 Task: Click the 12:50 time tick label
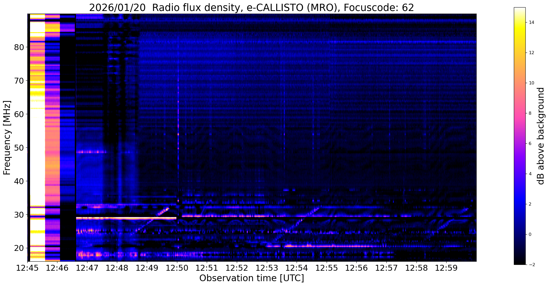coord(177,268)
